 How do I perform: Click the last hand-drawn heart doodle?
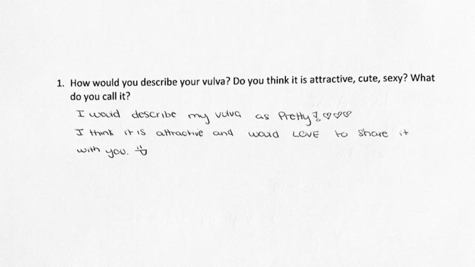point(347,114)
